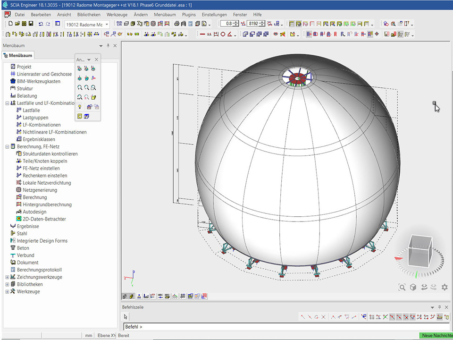Open the Einstellungen menu
This screenshot has height=340, width=453.
pos(214,15)
